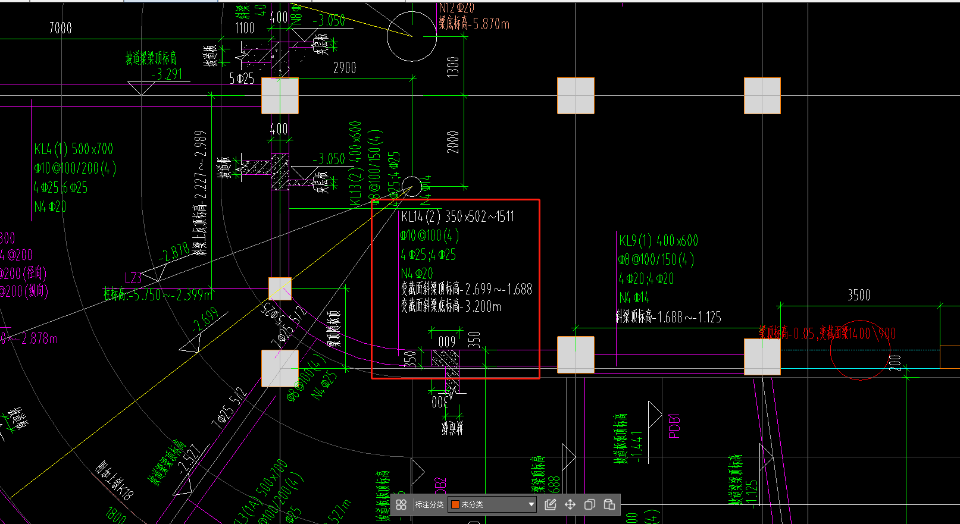Click the PDB1 magenta label

click(674, 426)
